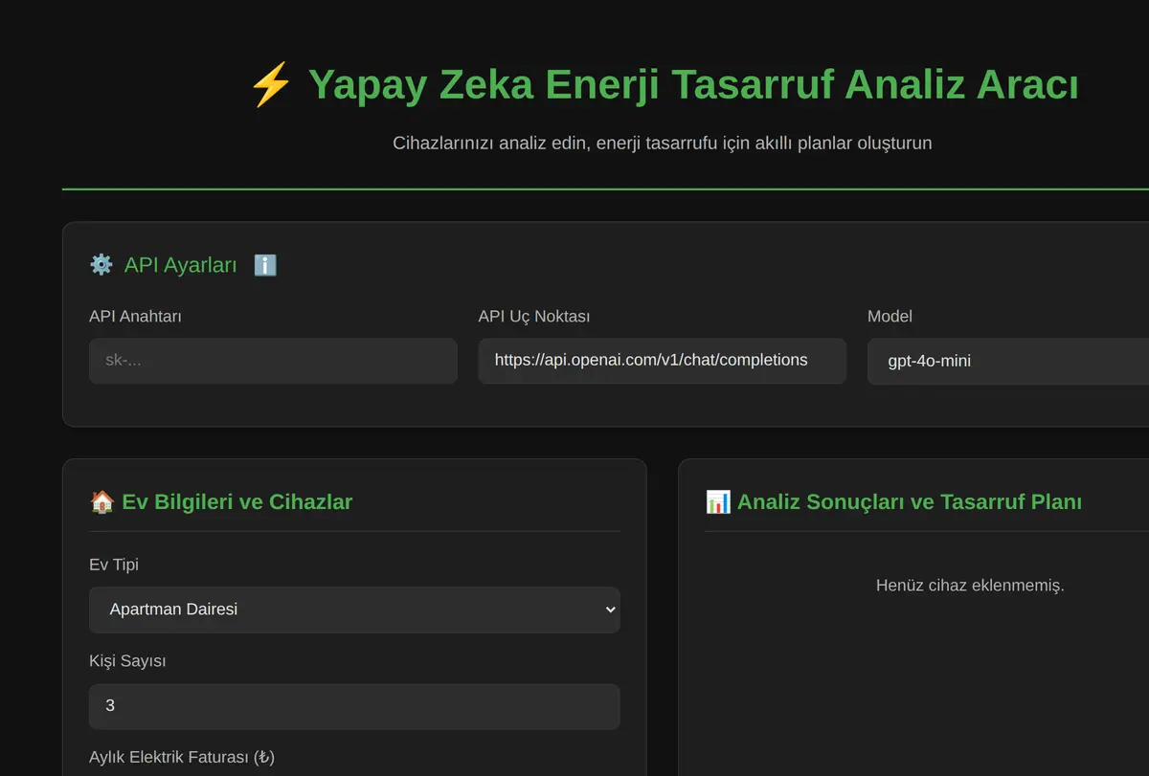Image resolution: width=1149 pixels, height=776 pixels.
Task: Click the 'API Anahtarı' label
Action: (135, 316)
